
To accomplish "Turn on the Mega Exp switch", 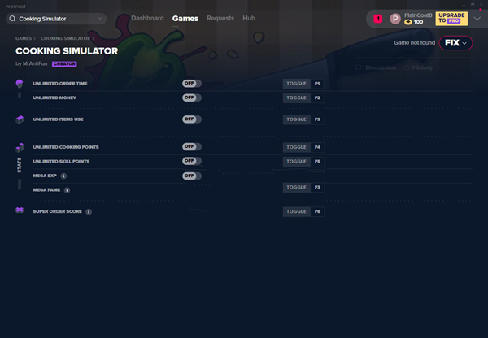I will click(192, 175).
